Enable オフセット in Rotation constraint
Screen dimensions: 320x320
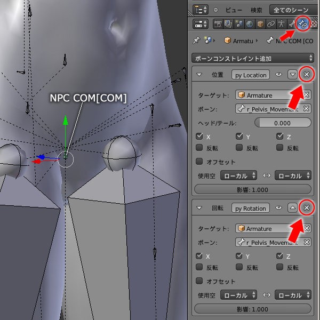199,281
